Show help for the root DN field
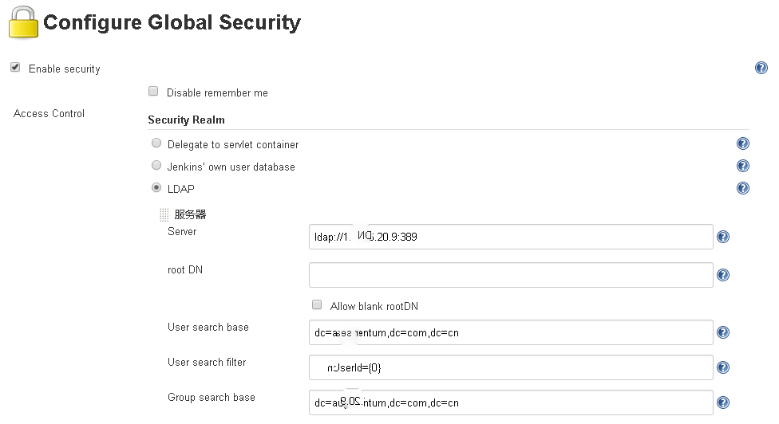The width and height of the screenshot is (779, 424). [x=723, y=275]
